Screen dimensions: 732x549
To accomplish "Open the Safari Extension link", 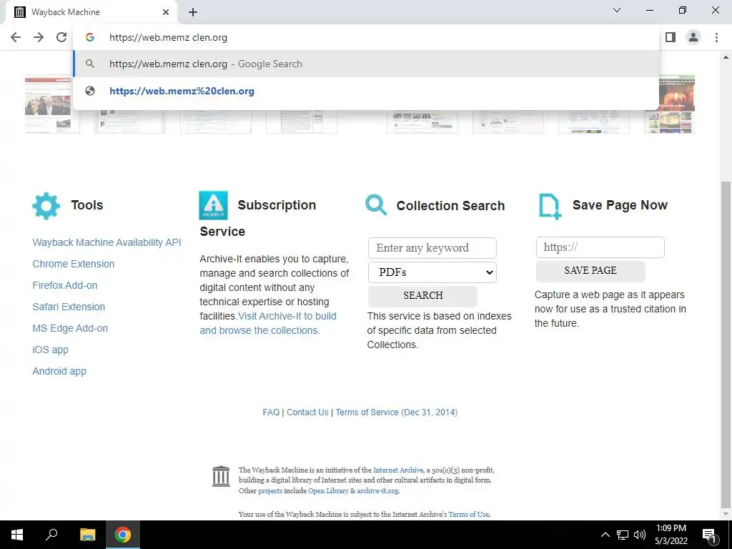I will coord(69,307).
